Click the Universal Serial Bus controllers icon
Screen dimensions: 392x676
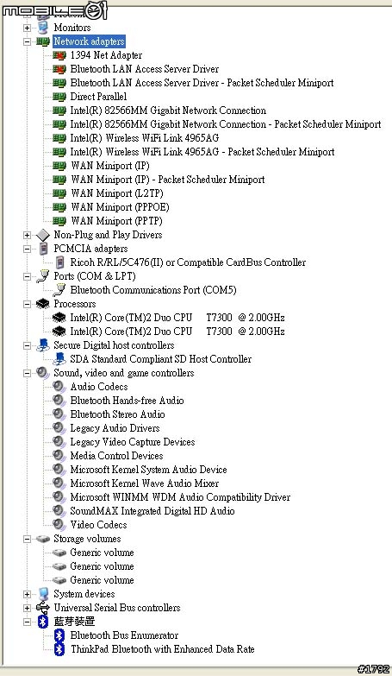click(43, 608)
